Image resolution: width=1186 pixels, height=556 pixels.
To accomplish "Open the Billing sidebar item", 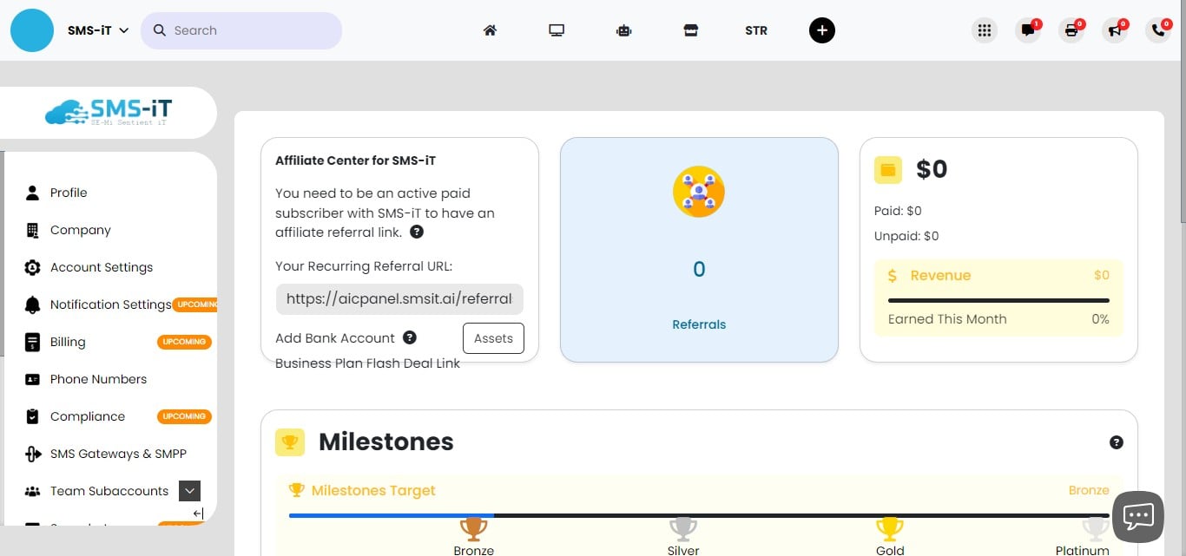I will [68, 342].
